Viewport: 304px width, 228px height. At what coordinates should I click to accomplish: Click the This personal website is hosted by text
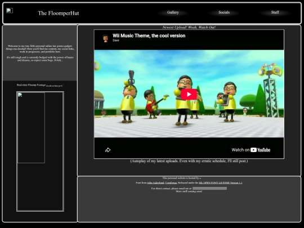point(181,178)
